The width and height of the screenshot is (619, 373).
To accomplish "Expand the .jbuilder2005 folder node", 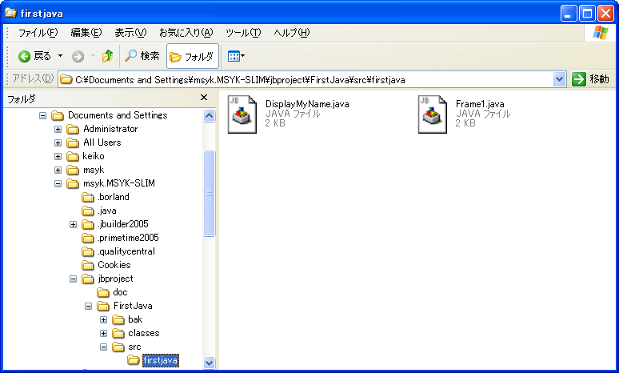I will pos(74,224).
